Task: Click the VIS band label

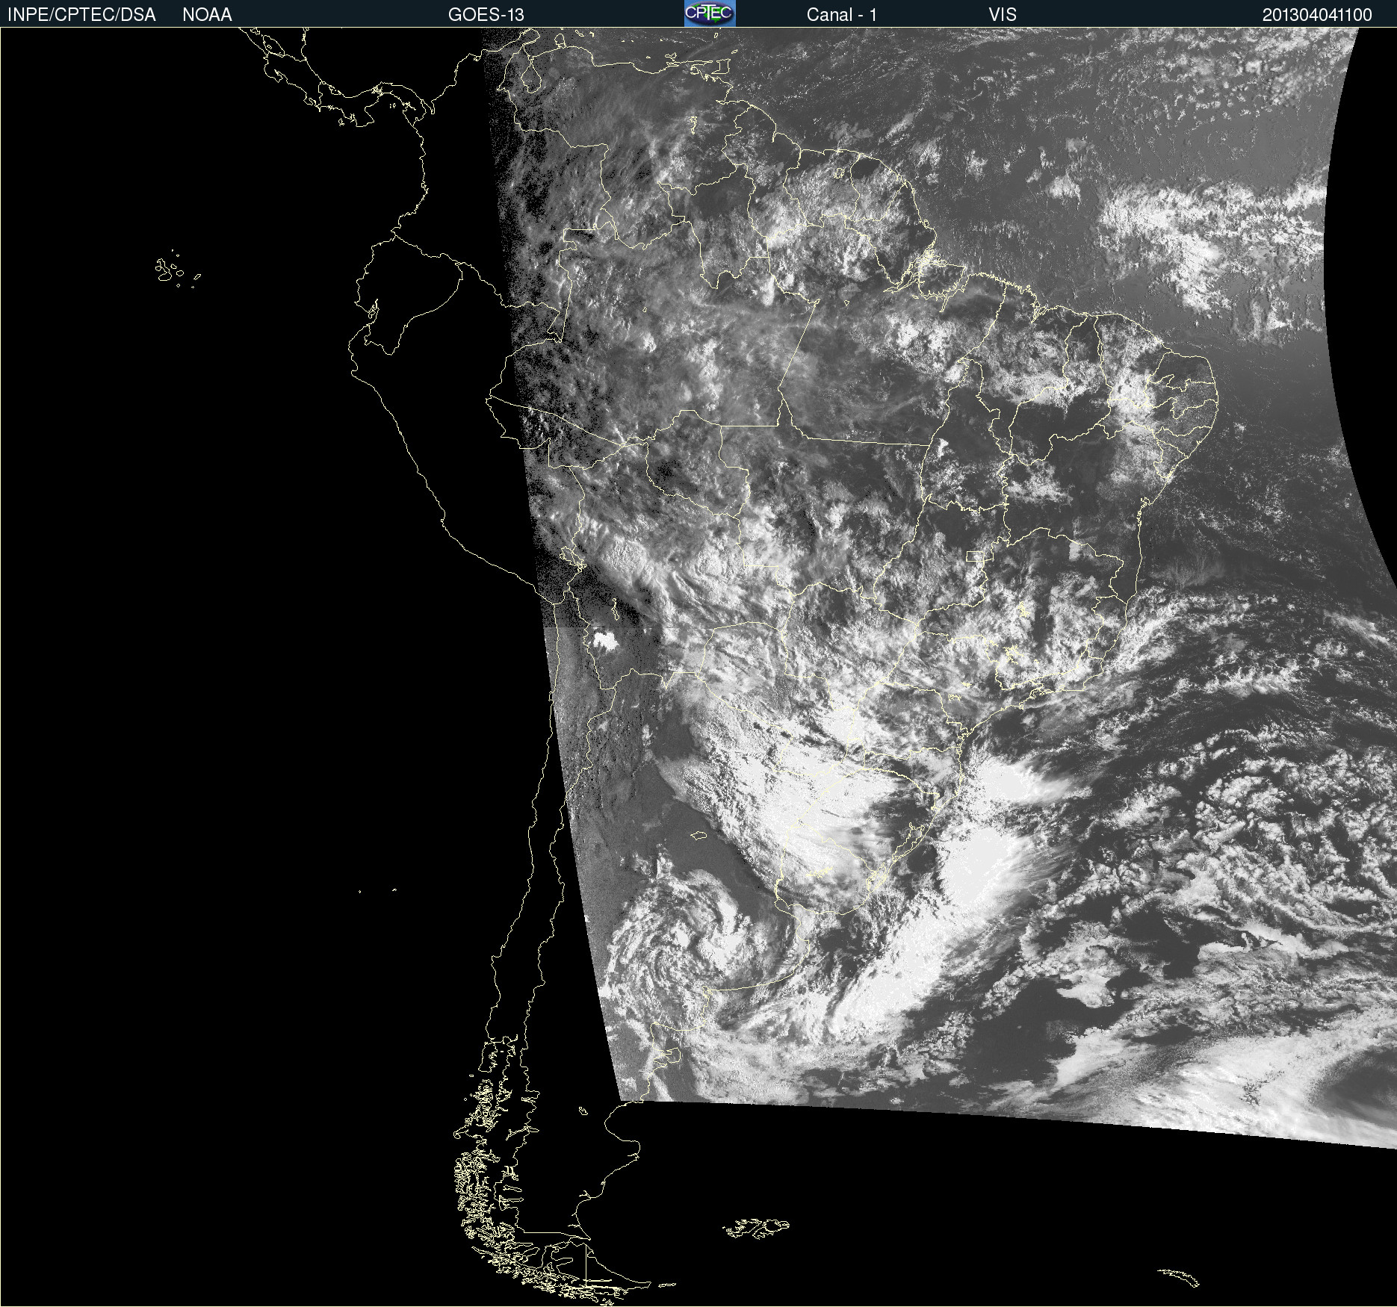Action: pos(1003,15)
